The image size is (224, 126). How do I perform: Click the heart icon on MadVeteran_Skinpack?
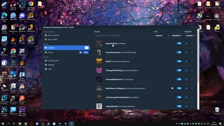172,88
